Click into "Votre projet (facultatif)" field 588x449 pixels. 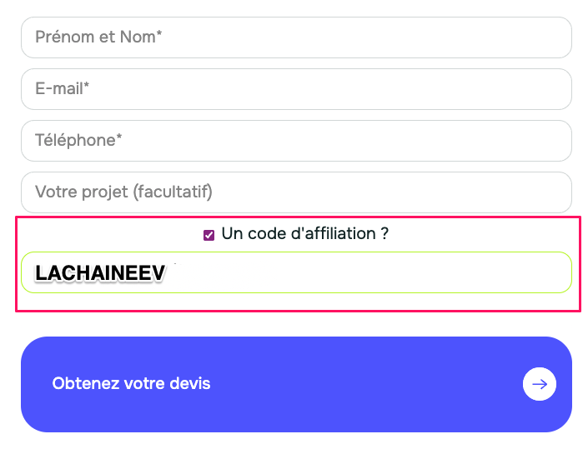[x=296, y=192]
